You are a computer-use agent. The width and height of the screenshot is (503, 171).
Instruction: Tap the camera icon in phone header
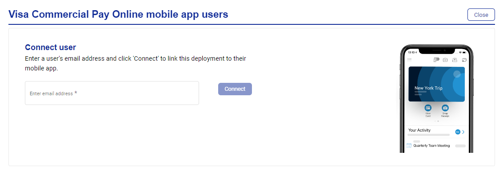(x=445, y=60)
